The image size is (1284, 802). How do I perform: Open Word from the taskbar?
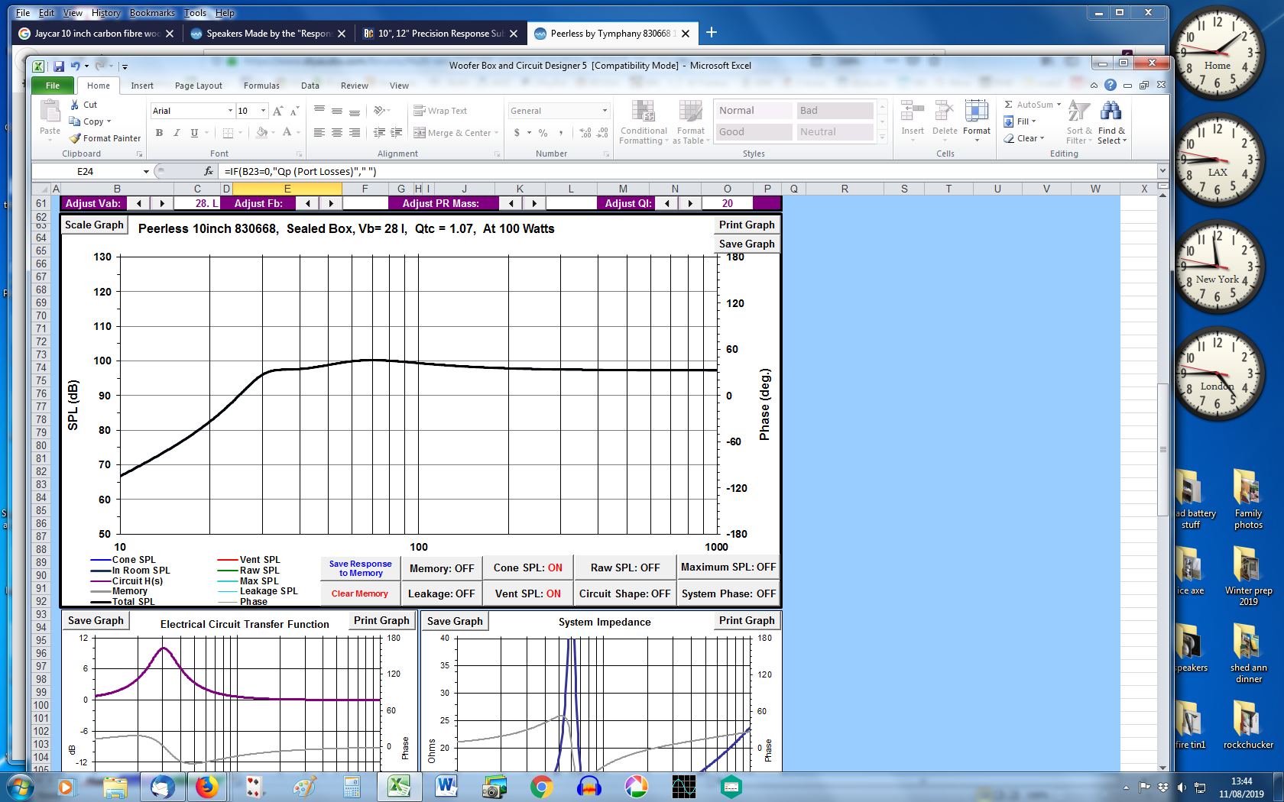pos(446,786)
